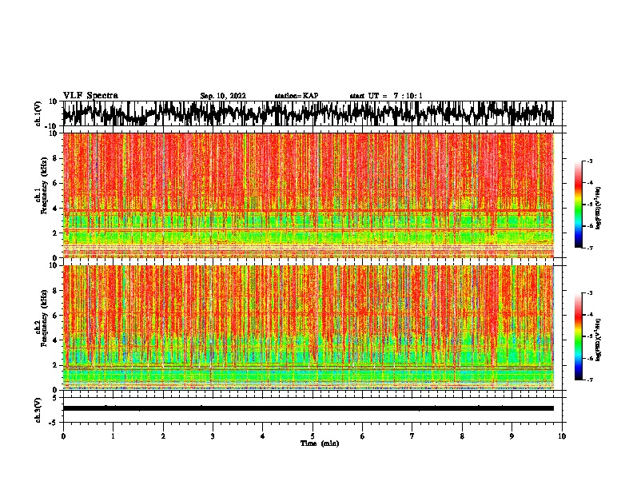This screenshot has width=633, height=489.
Task: Click the 'VLF Spectra' title text
Action: pos(90,96)
